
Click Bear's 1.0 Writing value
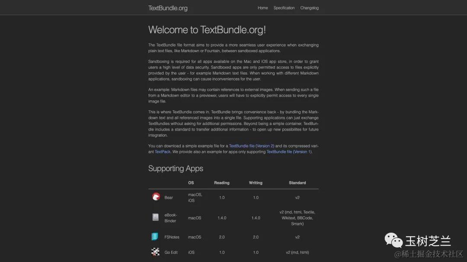(x=256, y=198)
